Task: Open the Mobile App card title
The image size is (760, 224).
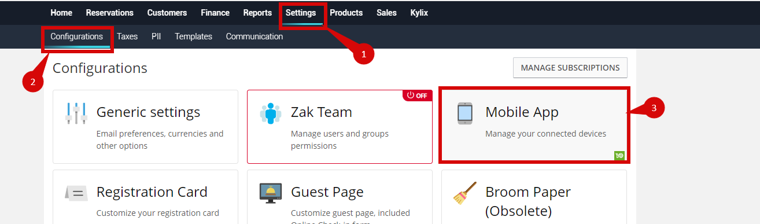Action: tap(522, 112)
